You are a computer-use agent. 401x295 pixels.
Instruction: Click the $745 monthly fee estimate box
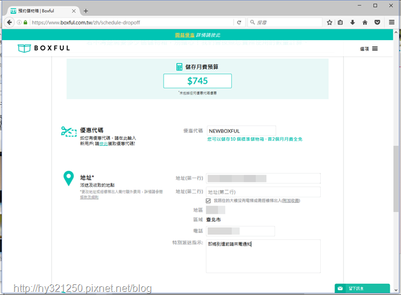[x=197, y=81]
